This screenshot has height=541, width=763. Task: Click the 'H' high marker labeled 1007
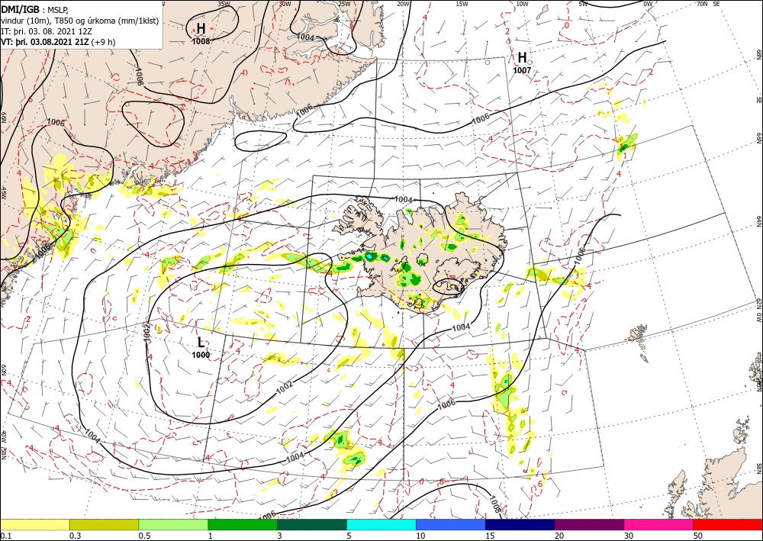(522, 58)
